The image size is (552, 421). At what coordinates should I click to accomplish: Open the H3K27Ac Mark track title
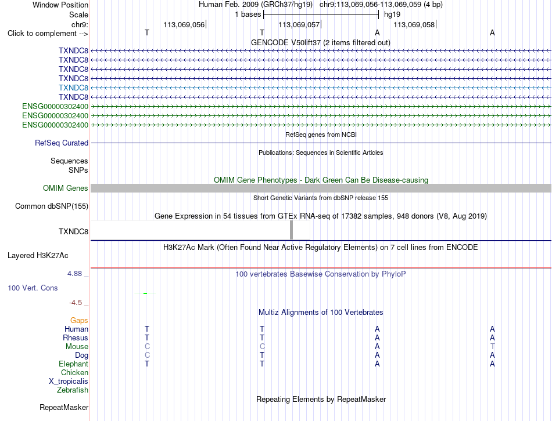(x=321, y=248)
